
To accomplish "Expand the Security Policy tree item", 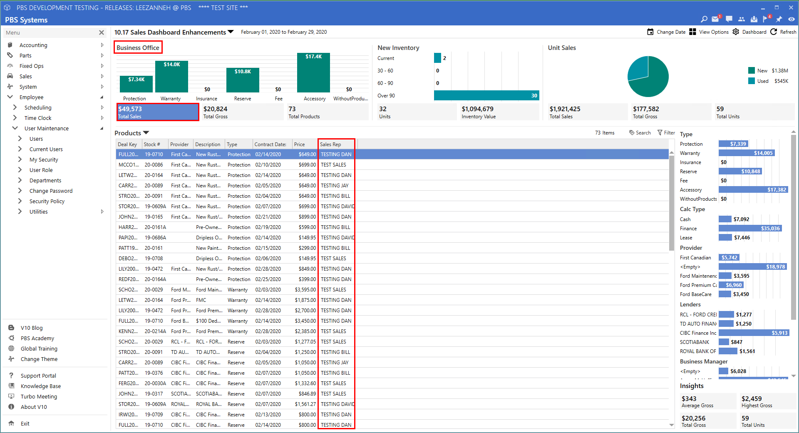I will click(20, 201).
